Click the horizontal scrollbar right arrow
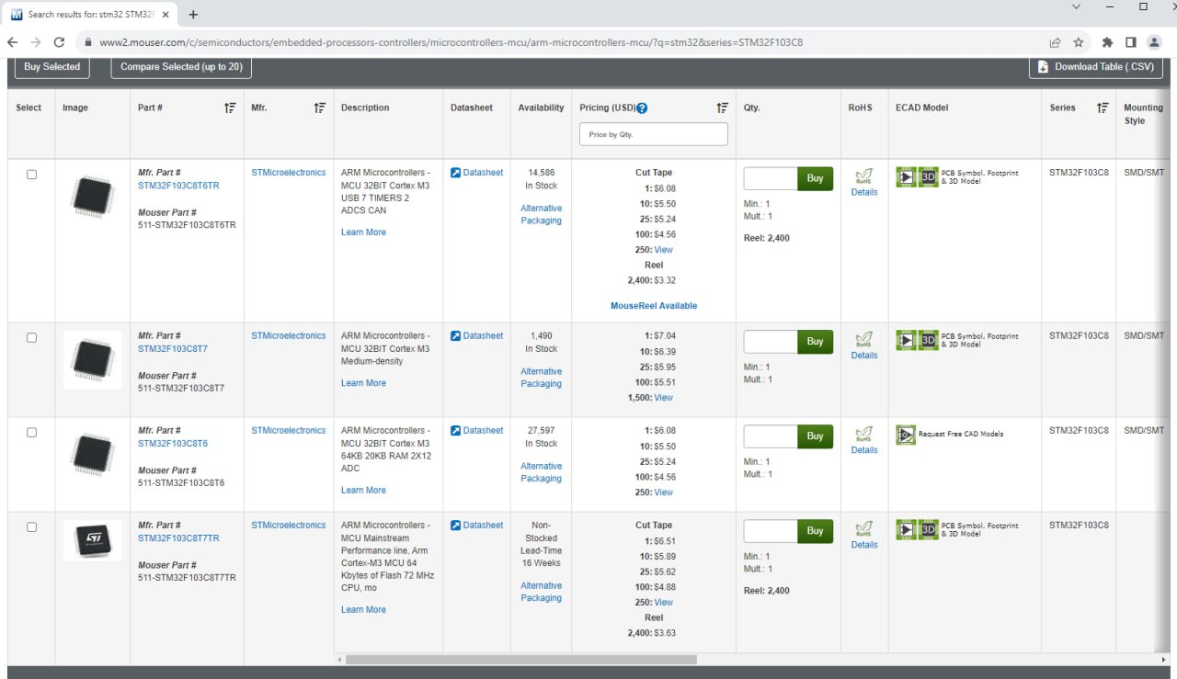 [1164, 660]
